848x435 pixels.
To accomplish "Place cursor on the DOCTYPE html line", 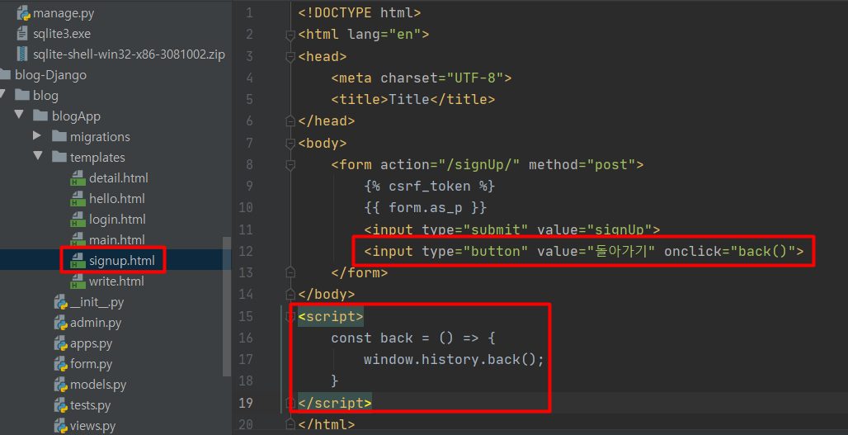I will tap(359, 12).
